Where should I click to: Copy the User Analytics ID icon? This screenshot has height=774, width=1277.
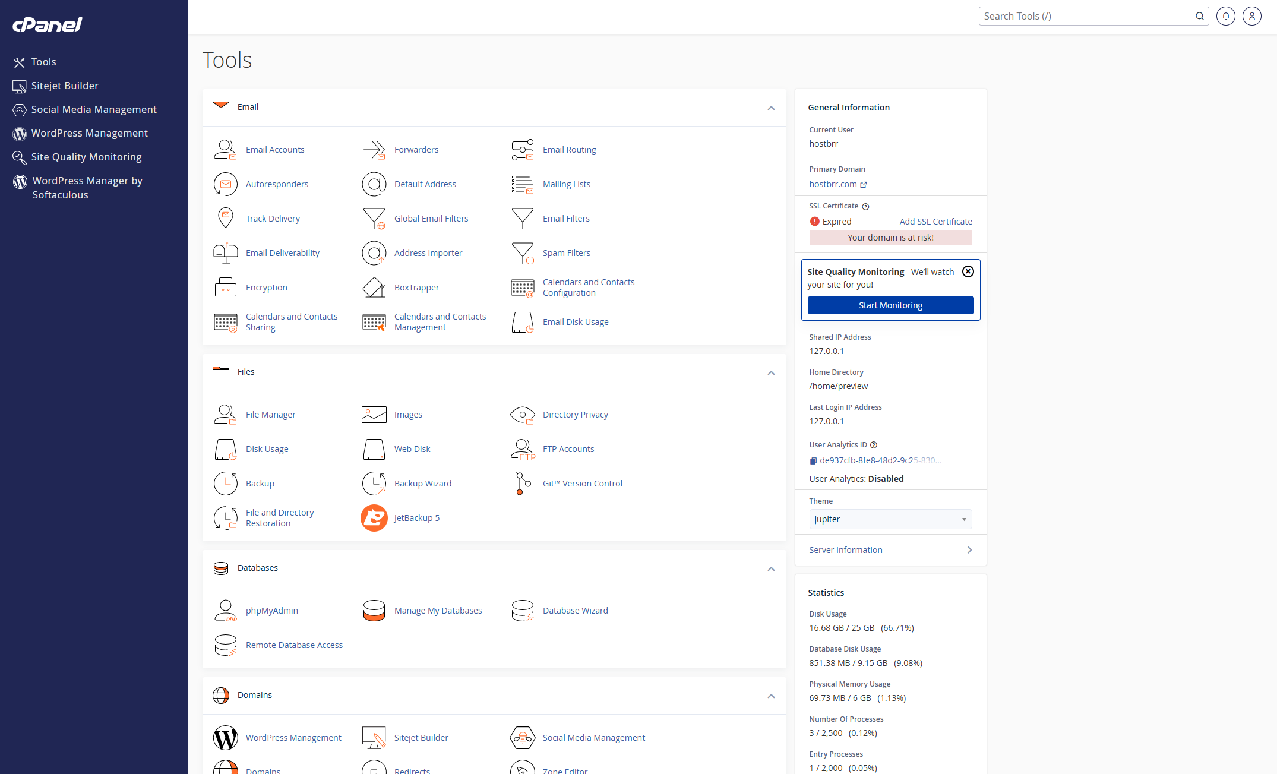tap(813, 460)
